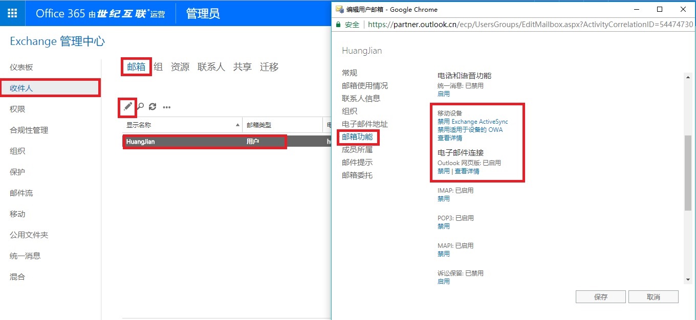Open 联系人信息 section in the dialog
Viewport: 696px width, 320px height.
coord(361,99)
